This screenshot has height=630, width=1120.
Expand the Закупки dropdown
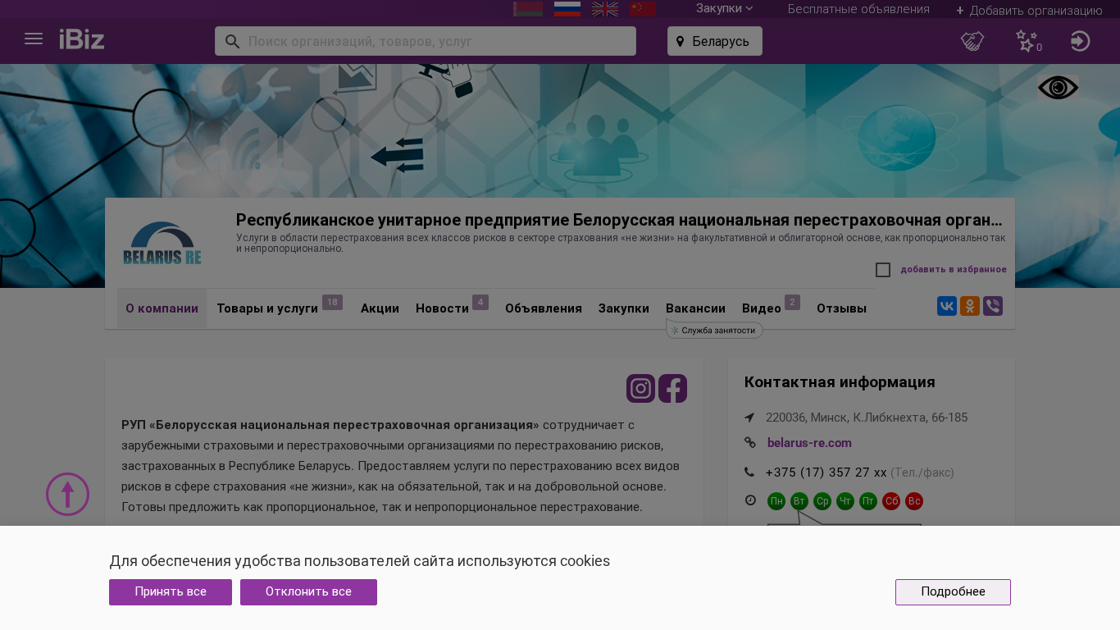724,8
